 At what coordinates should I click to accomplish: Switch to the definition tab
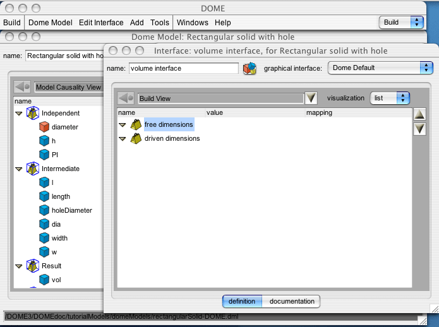pyautogui.click(x=242, y=301)
